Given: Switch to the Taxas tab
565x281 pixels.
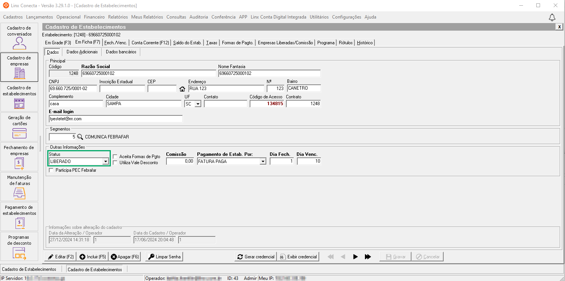Looking at the screenshot, I should (x=212, y=43).
